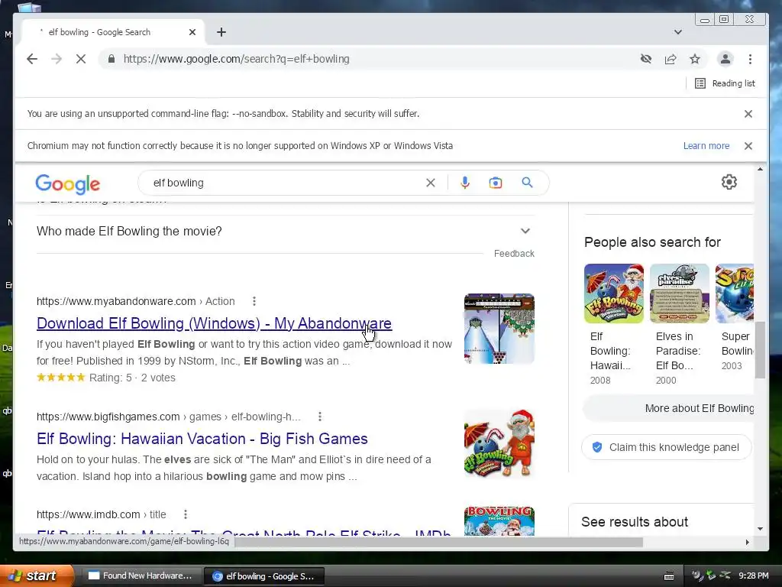Click the Rating: 5 · 2 votes text
This screenshot has width=782, height=587.
tap(132, 378)
